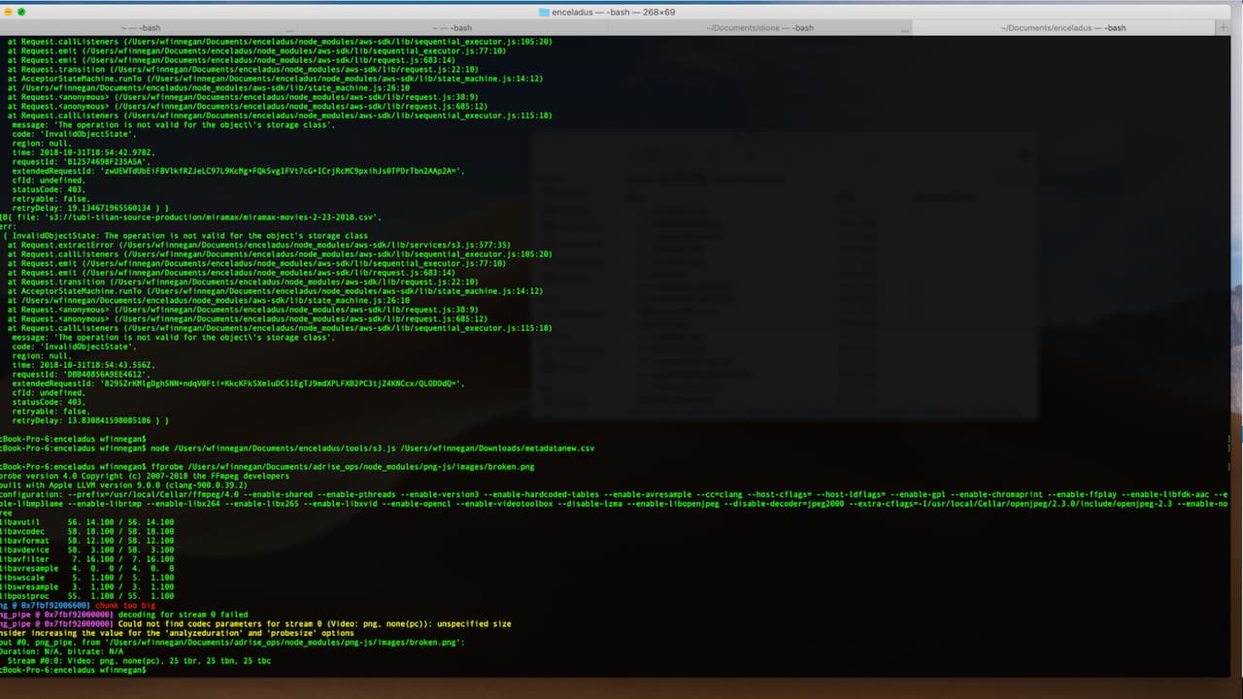
Task: Click the red 'chunk too big' error text
Action: [x=124, y=606]
